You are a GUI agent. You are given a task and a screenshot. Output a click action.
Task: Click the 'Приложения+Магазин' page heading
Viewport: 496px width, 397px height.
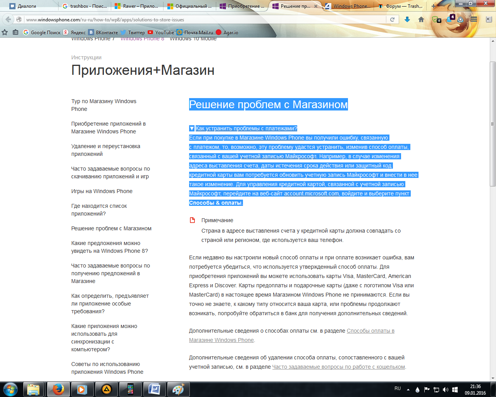(x=143, y=70)
